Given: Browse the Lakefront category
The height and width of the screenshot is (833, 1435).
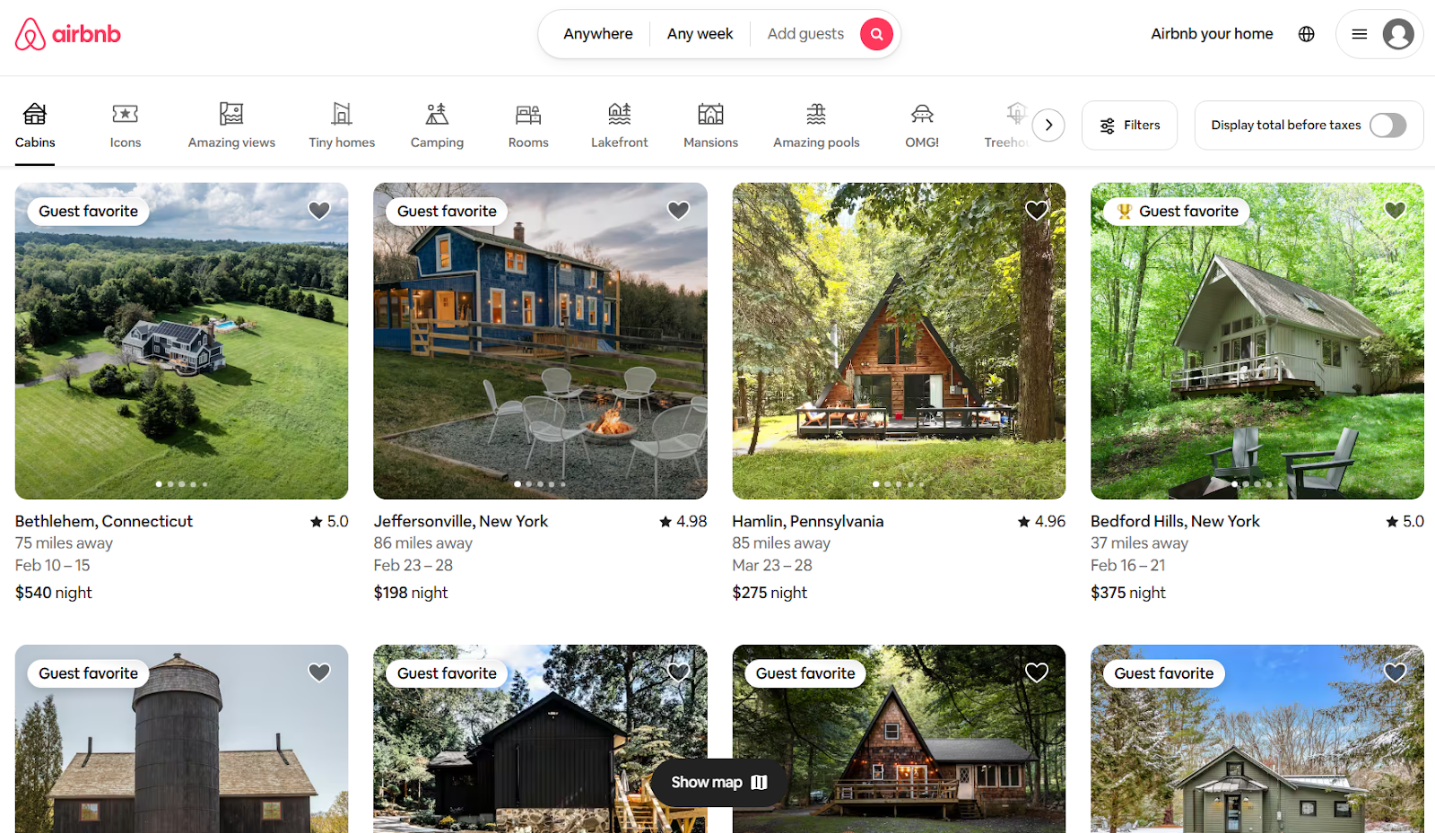Looking at the screenshot, I should [619, 126].
